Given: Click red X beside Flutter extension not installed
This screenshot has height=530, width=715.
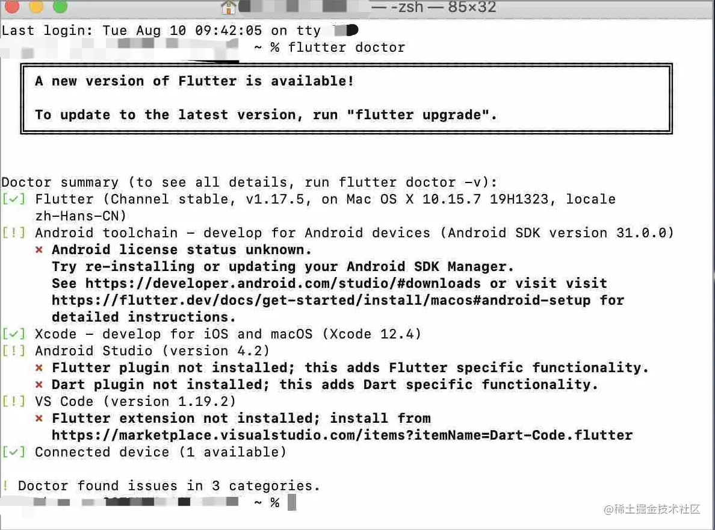Looking at the screenshot, I should [x=39, y=419].
